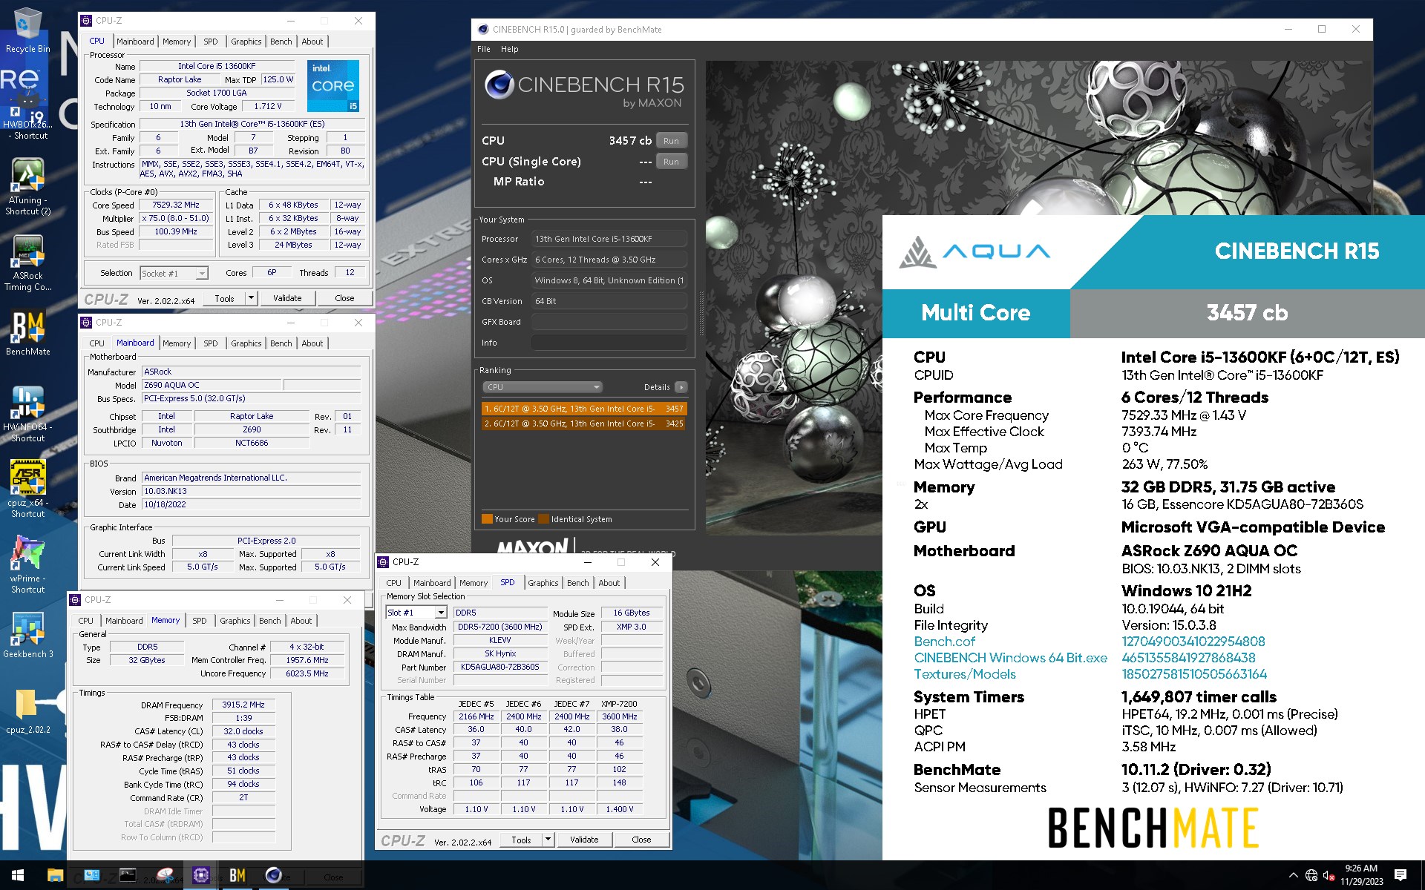Click the empty GFX Board field
Screen dimensions: 1425x890
[609, 322]
